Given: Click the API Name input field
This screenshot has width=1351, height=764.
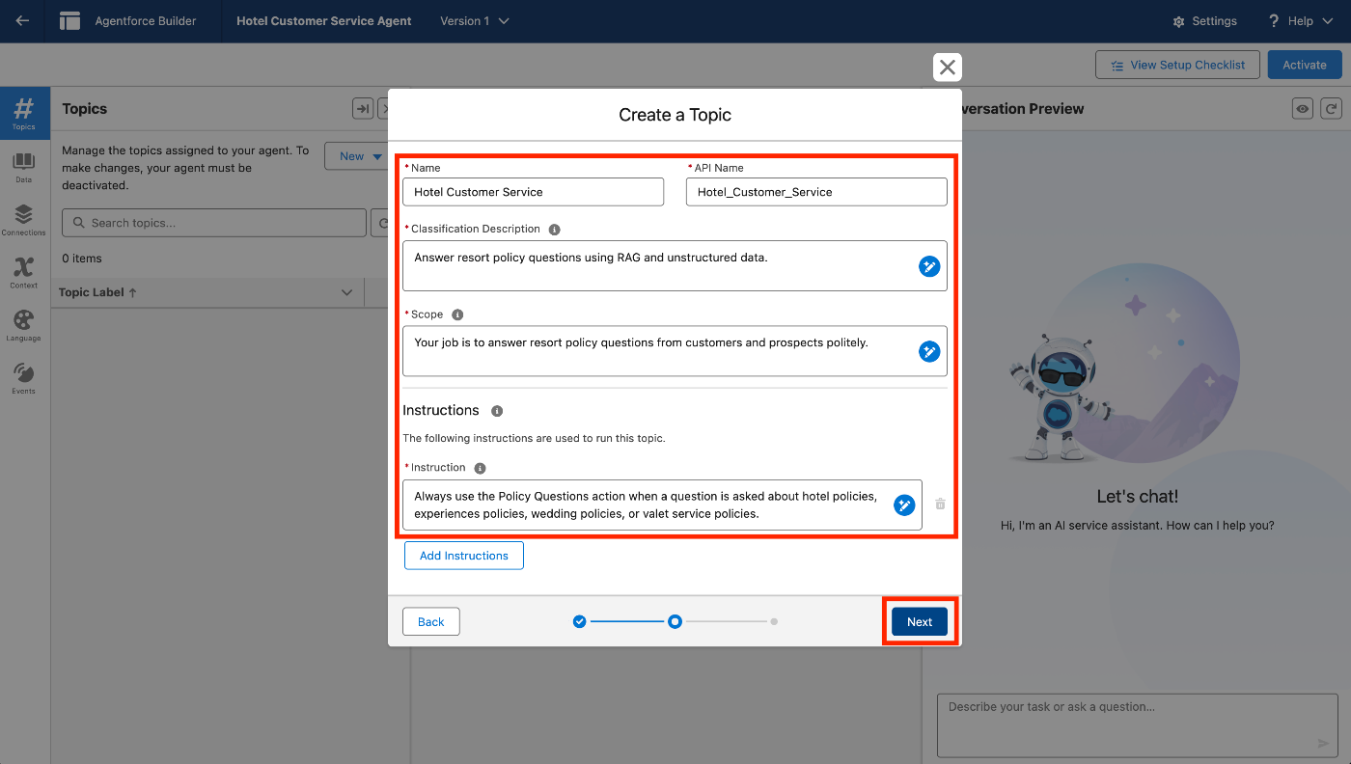Looking at the screenshot, I should tap(816, 192).
